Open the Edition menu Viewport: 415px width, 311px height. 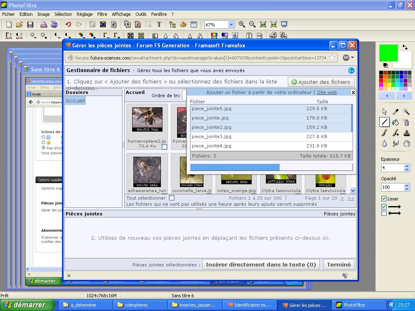click(x=26, y=14)
